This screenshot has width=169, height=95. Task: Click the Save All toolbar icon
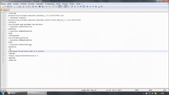(11, 7)
